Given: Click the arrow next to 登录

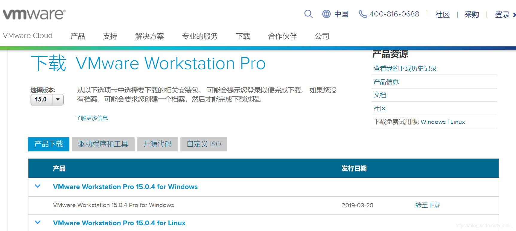Looking at the screenshot, I should [x=514, y=15].
